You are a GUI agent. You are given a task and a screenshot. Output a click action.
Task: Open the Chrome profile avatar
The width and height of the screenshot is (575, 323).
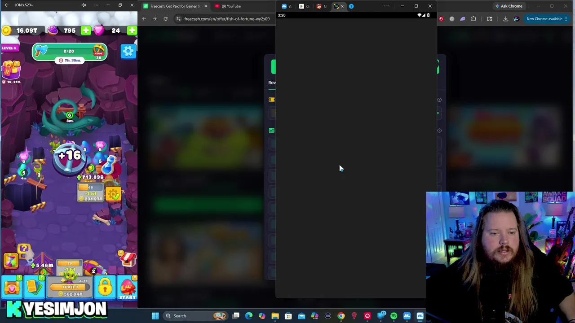coord(516,19)
